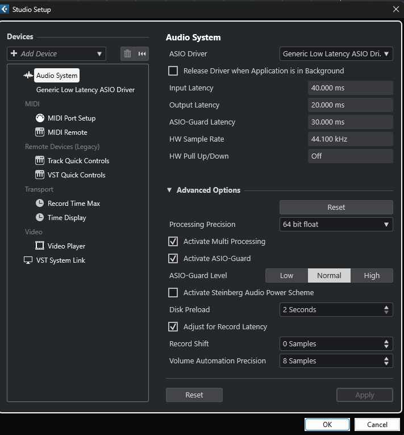Enable Release Driver when in Background
404x435 pixels.
(x=173, y=71)
